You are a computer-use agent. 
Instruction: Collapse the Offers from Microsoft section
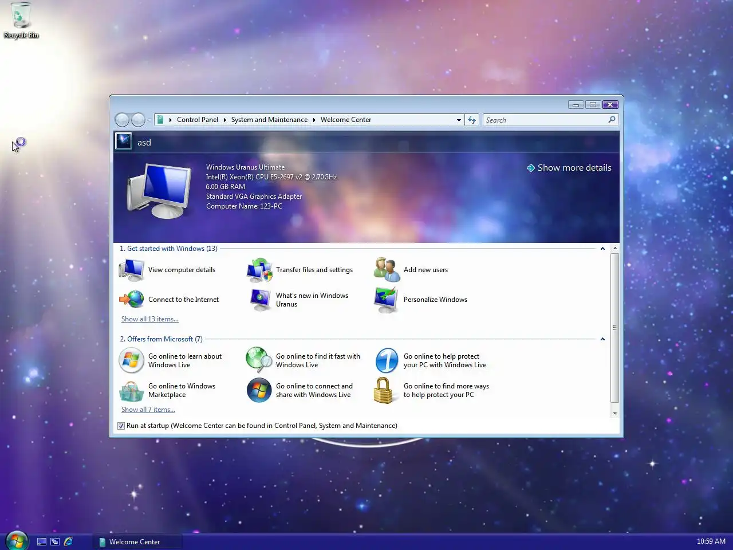(602, 339)
